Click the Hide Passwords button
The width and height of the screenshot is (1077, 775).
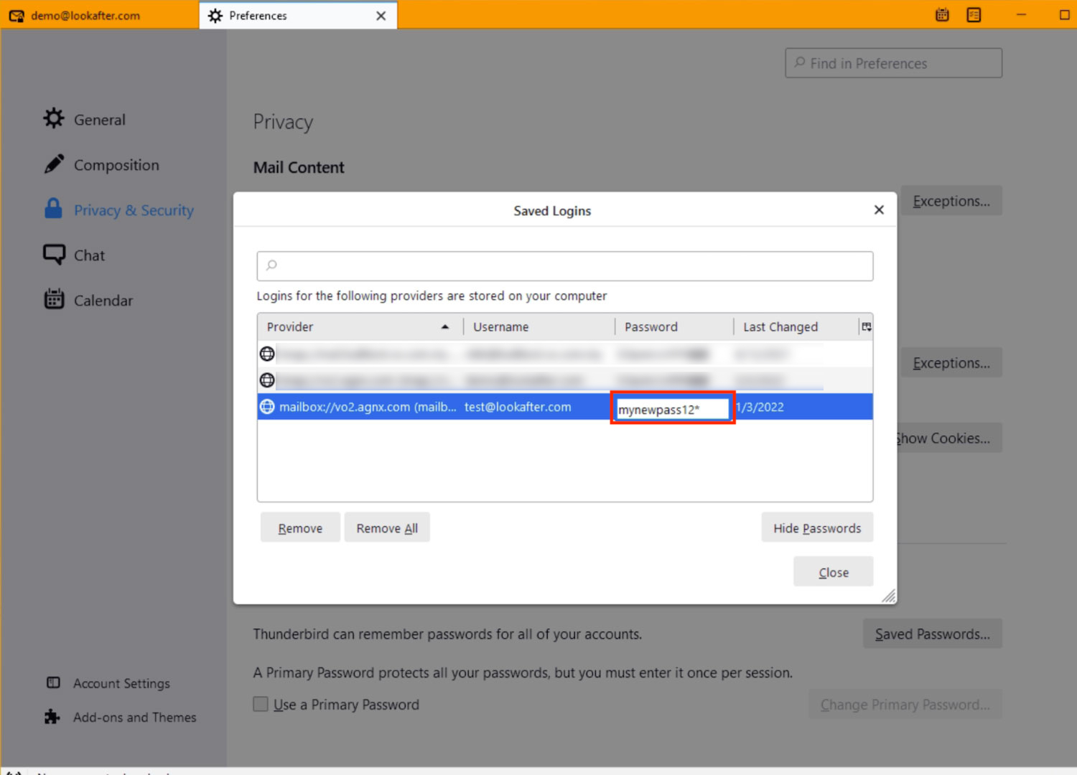pyautogui.click(x=816, y=528)
